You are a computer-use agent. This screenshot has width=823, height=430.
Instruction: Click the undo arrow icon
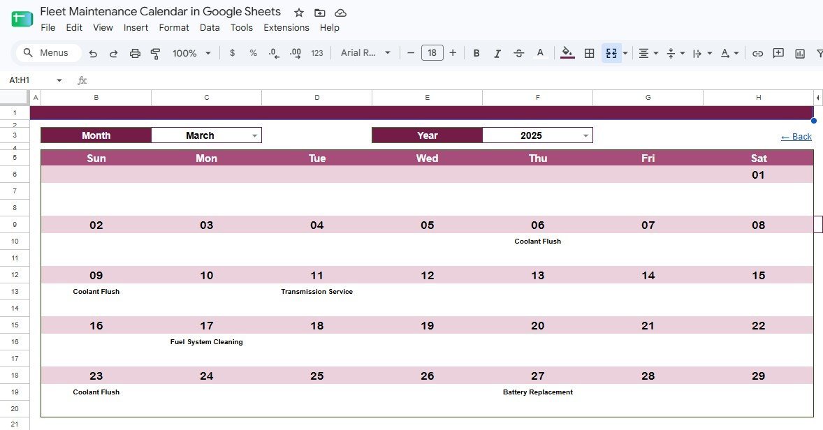coord(93,53)
